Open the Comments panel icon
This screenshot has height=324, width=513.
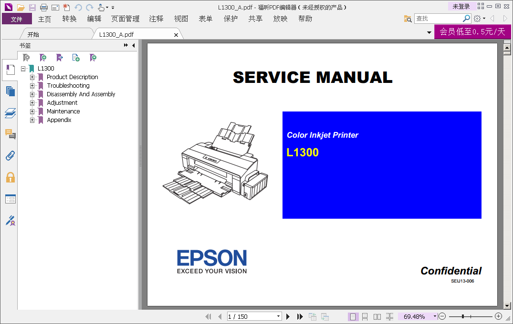(10, 134)
